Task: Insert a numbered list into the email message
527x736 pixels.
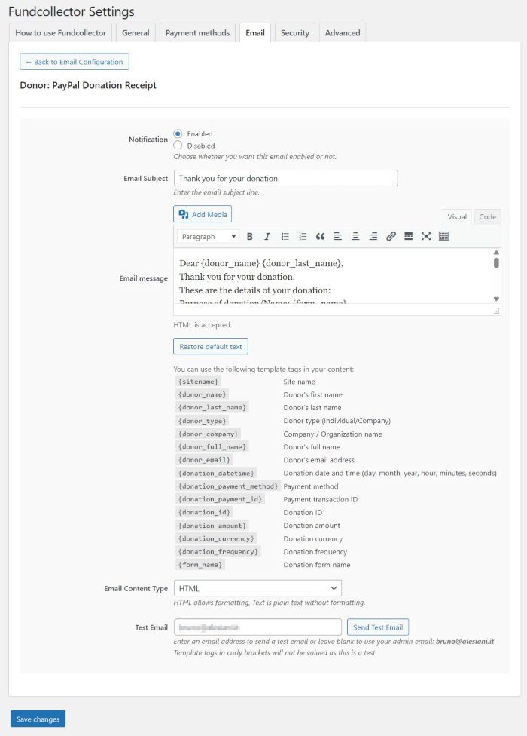Action: click(302, 237)
